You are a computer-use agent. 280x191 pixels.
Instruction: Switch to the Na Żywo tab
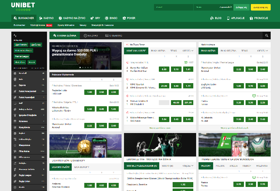tap(91, 36)
